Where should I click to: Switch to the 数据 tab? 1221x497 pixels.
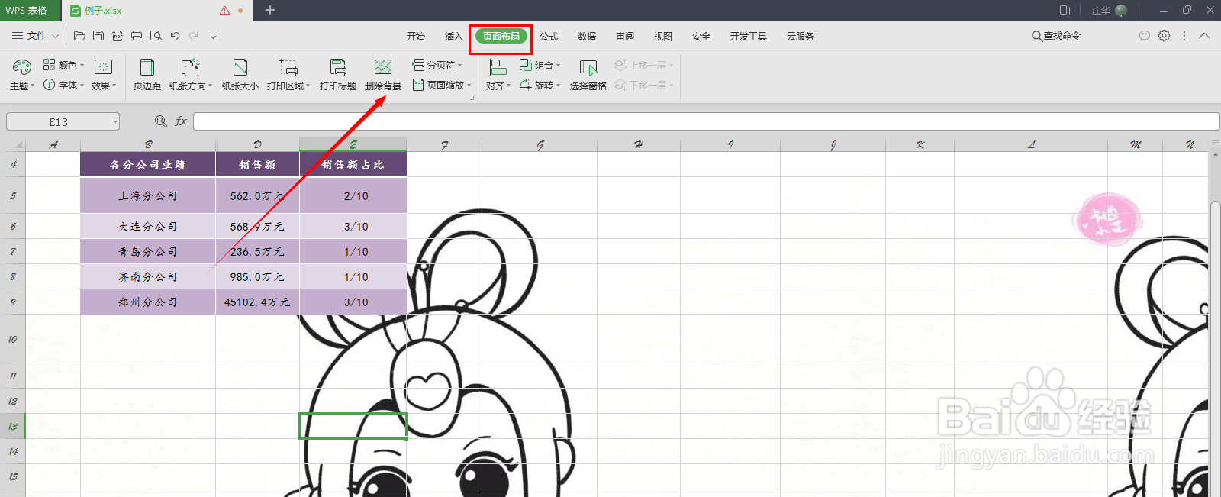tap(587, 36)
